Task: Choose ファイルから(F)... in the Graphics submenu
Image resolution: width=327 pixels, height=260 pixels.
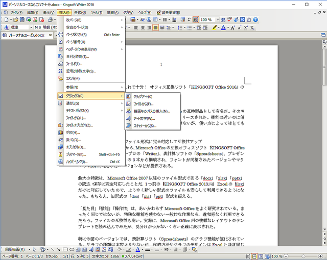Action: [153, 104]
